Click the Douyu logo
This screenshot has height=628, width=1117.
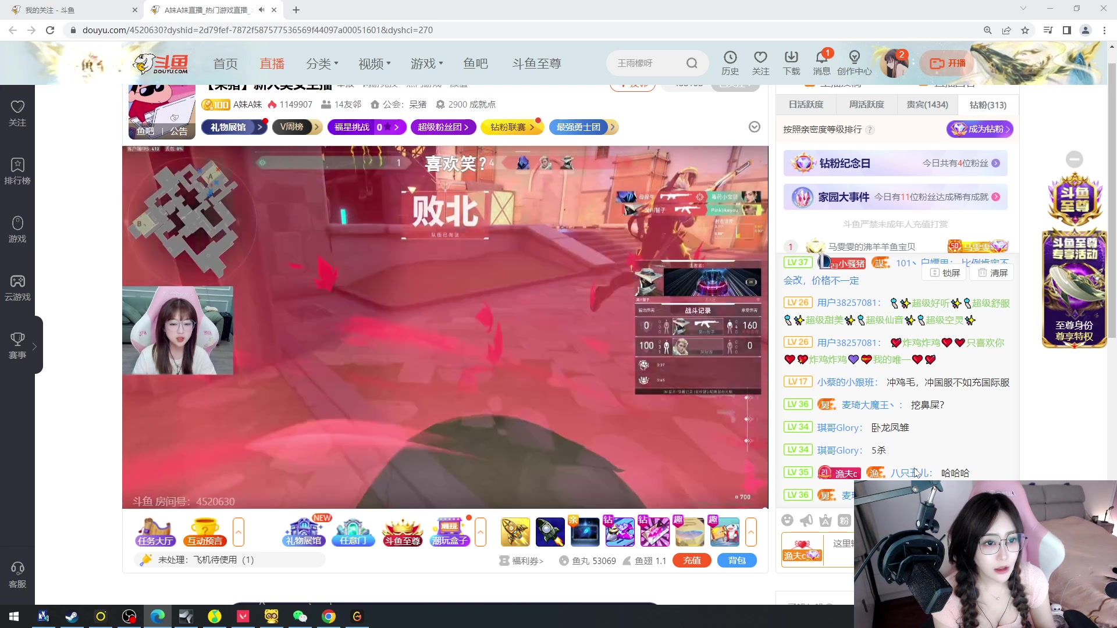[x=161, y=63]
